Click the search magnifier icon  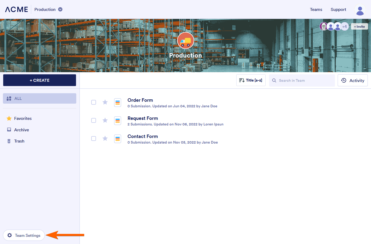tap(274, 80)
